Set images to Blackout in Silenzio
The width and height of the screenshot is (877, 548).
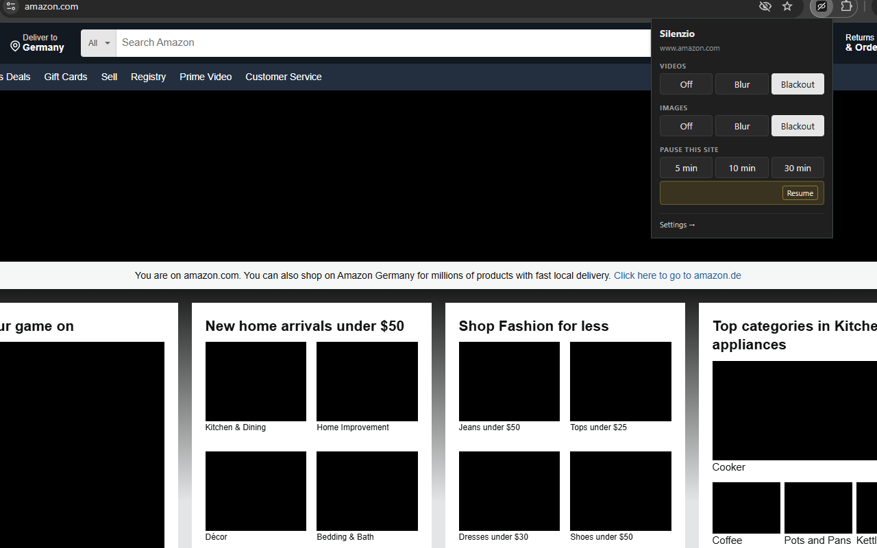tap(798, 126)
